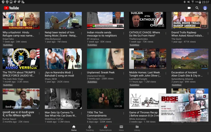The height and width of the screenshot is (132, 211).
Task: Tap the Bluetooth status bar icon
Action: pyautogui.click(x=185, y=2)
